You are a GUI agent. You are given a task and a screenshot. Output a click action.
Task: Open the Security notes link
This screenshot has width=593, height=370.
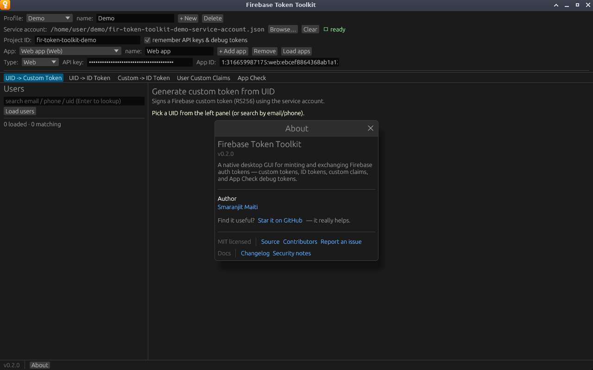coord(292,253)
